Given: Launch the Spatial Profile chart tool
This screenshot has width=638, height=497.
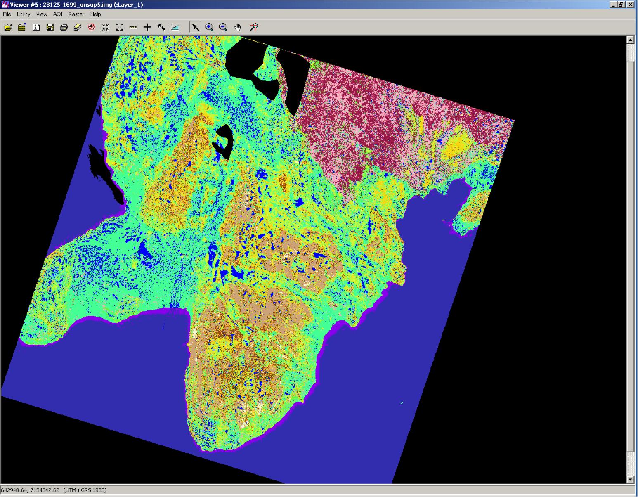Looking at the screenshot, I should pos(175,27).
